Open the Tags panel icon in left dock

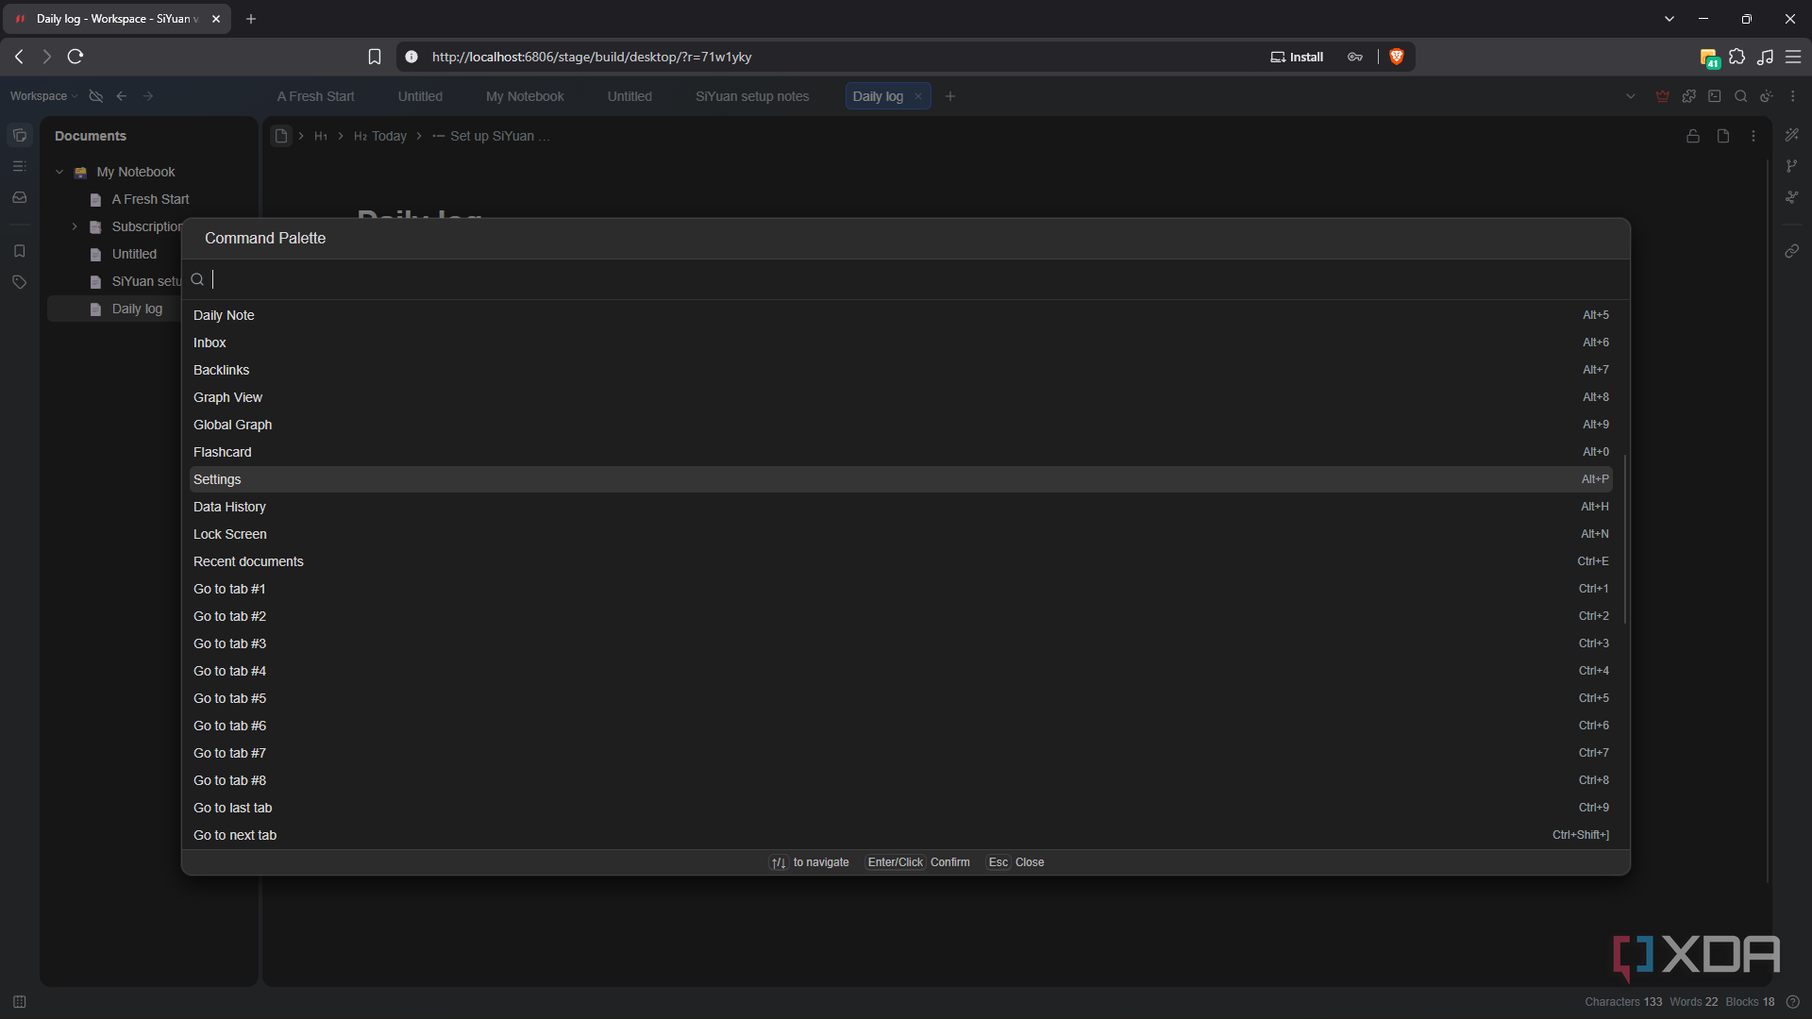19,282
